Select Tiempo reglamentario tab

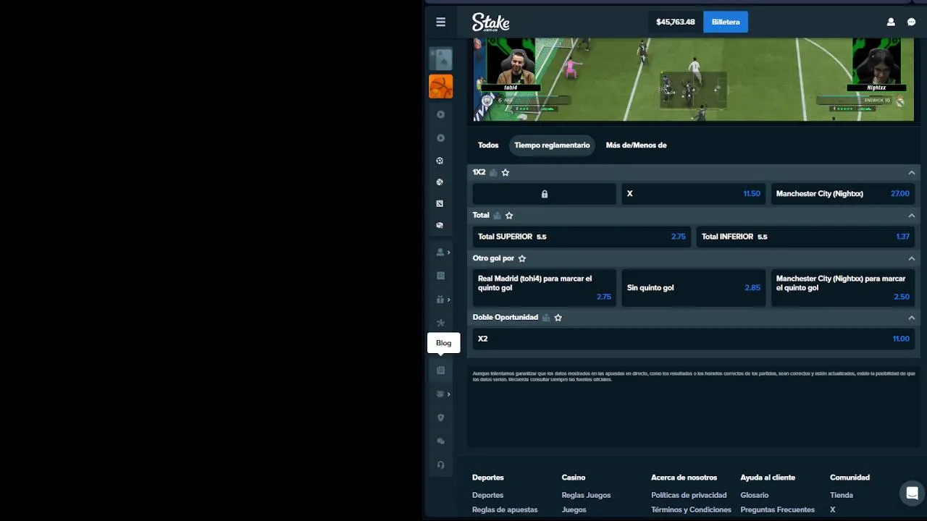(552, 145)
